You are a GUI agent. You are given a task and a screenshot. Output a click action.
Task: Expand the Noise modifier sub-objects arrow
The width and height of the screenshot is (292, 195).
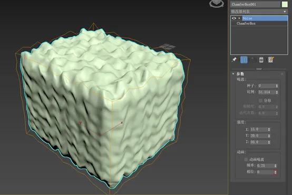tap(239, 18)
